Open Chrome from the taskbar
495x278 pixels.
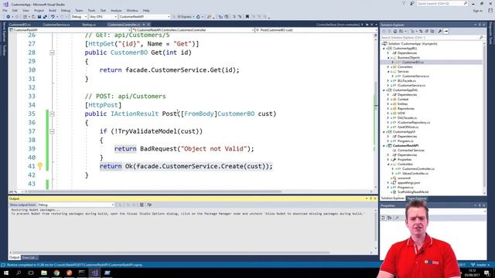[56, 273]
